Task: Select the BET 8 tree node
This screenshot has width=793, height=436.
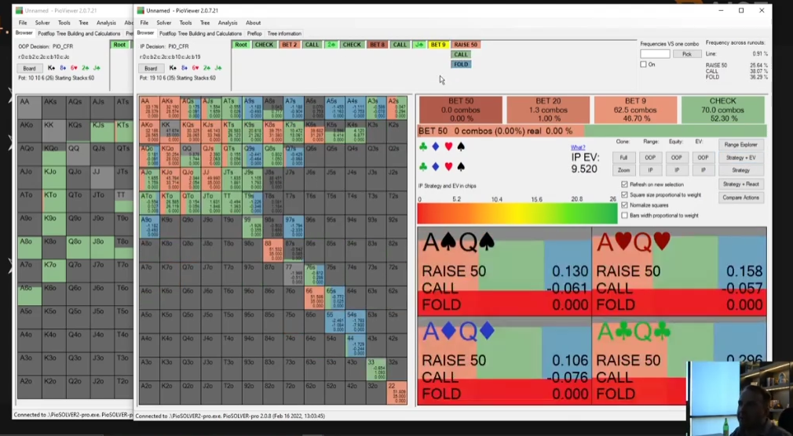Action: pyautogui.click(x=378, y=45)
